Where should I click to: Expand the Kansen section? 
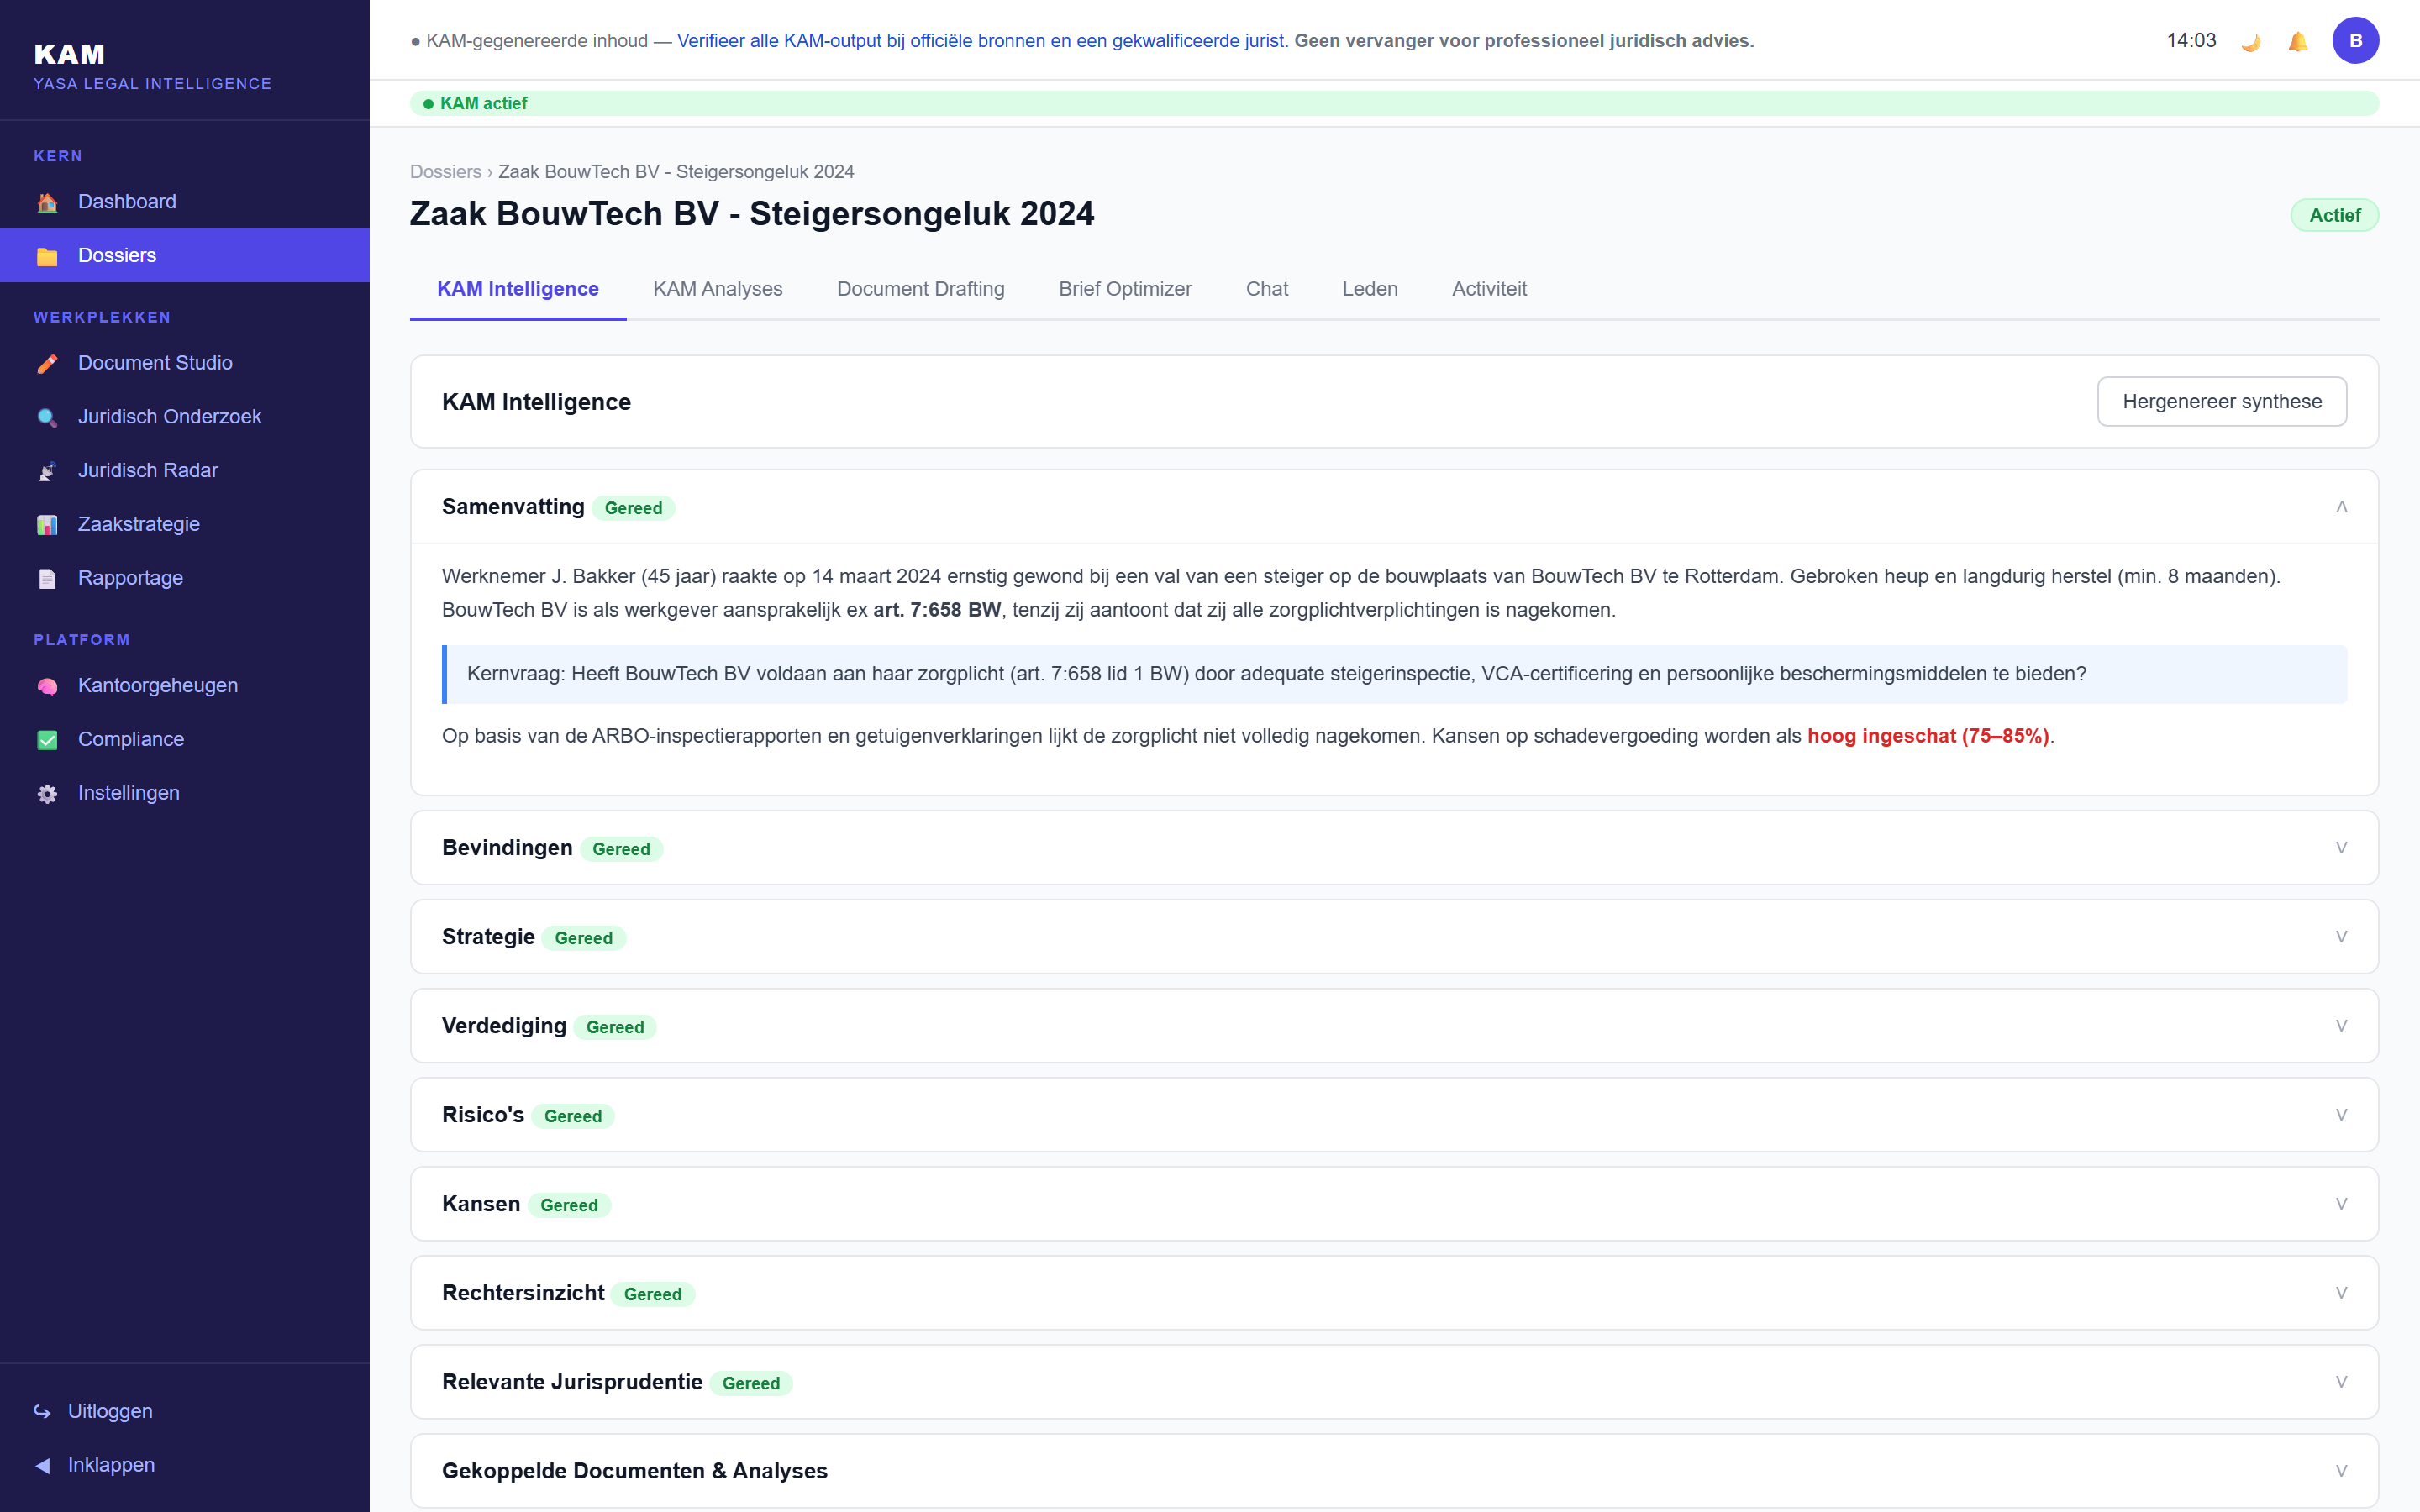(2341, 1204)
